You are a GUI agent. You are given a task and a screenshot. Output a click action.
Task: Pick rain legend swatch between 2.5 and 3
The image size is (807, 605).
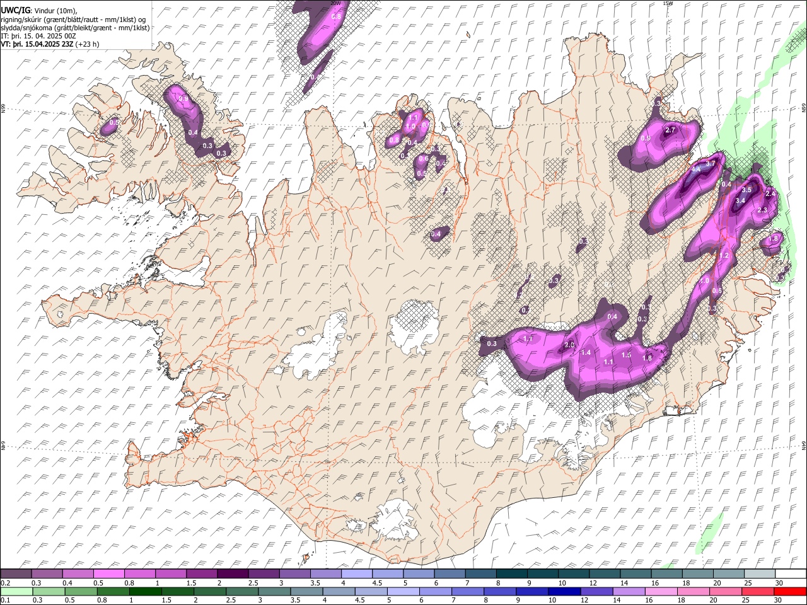pyautogui.click(x=242, y=591)
